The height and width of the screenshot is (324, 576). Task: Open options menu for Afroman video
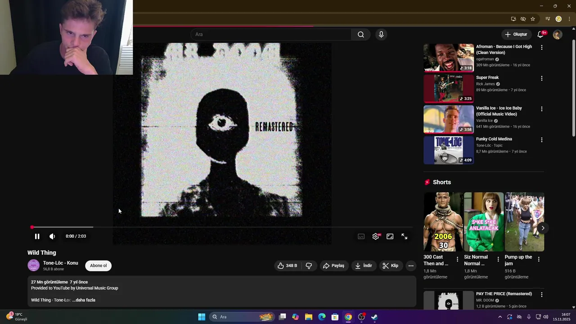(541, 47)
